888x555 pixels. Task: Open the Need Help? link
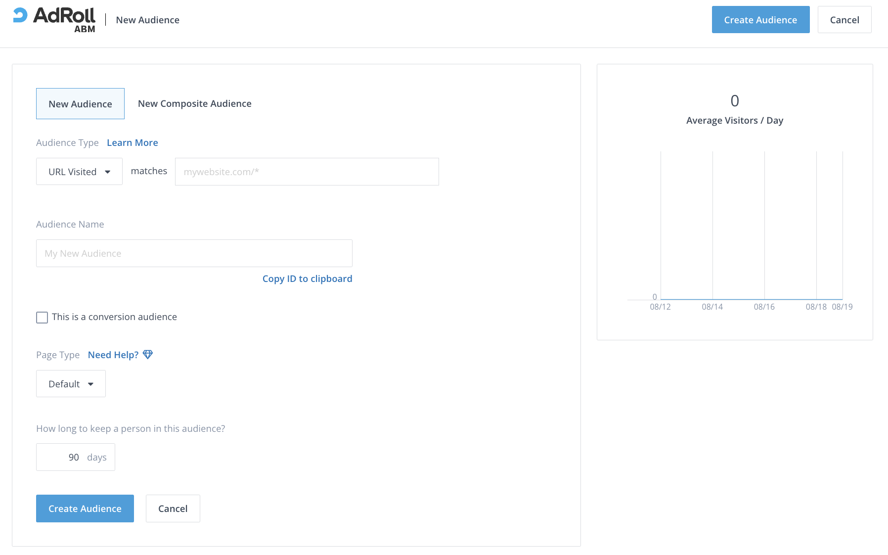tap(113, 355)
